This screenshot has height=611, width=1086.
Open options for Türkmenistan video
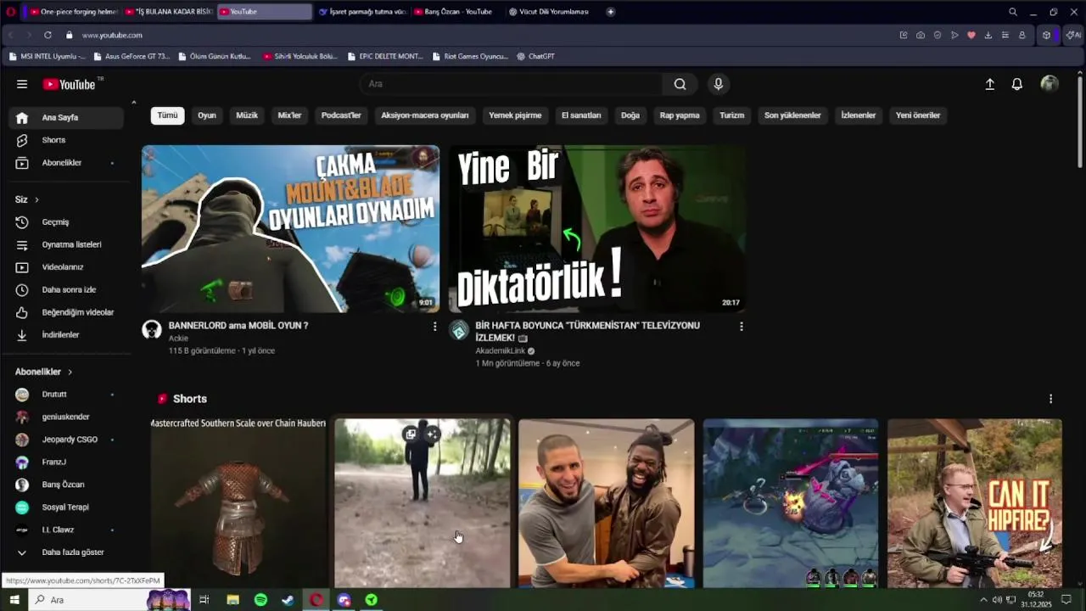741,326
